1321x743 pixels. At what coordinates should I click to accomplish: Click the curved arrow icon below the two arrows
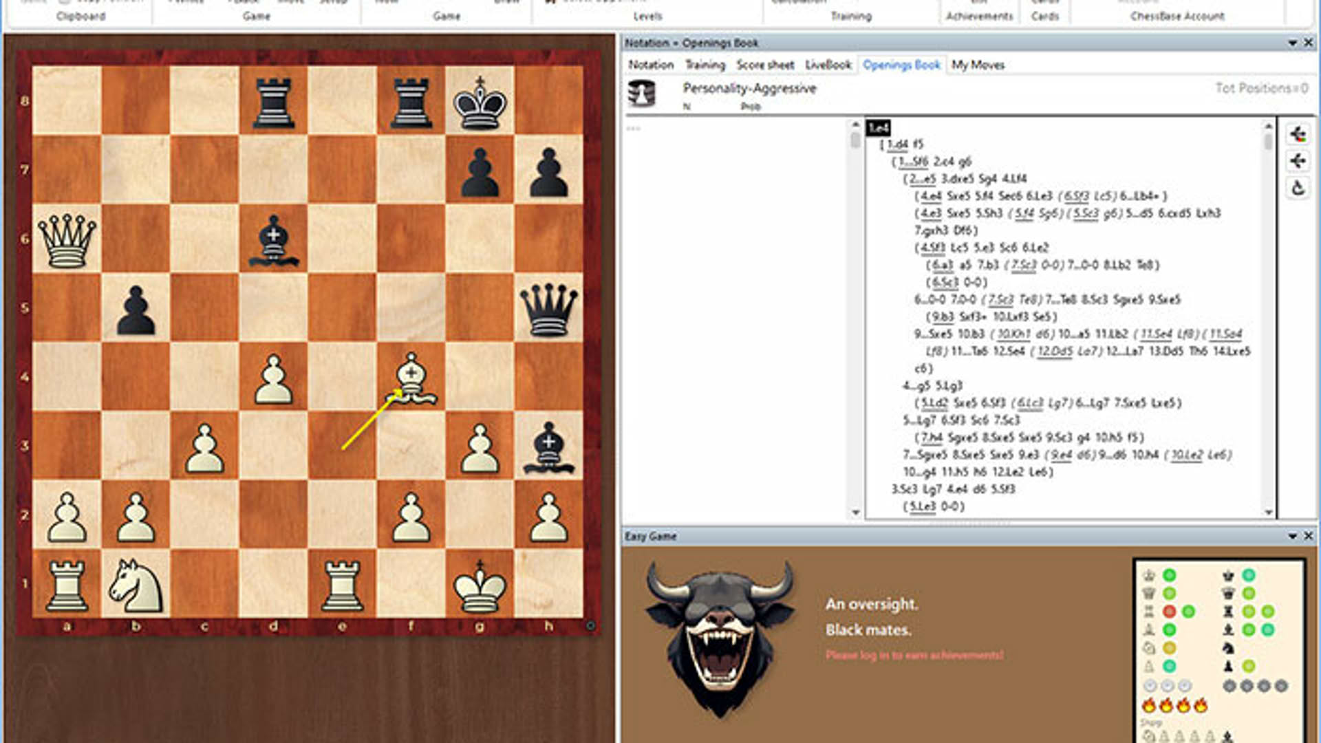click(x=1298, y=188)
